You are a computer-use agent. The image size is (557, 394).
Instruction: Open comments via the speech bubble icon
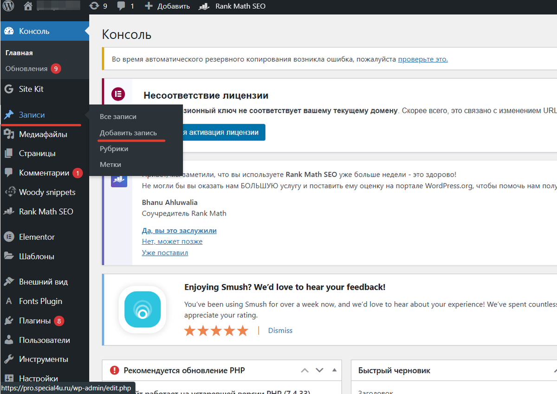(x=120, y=6)
